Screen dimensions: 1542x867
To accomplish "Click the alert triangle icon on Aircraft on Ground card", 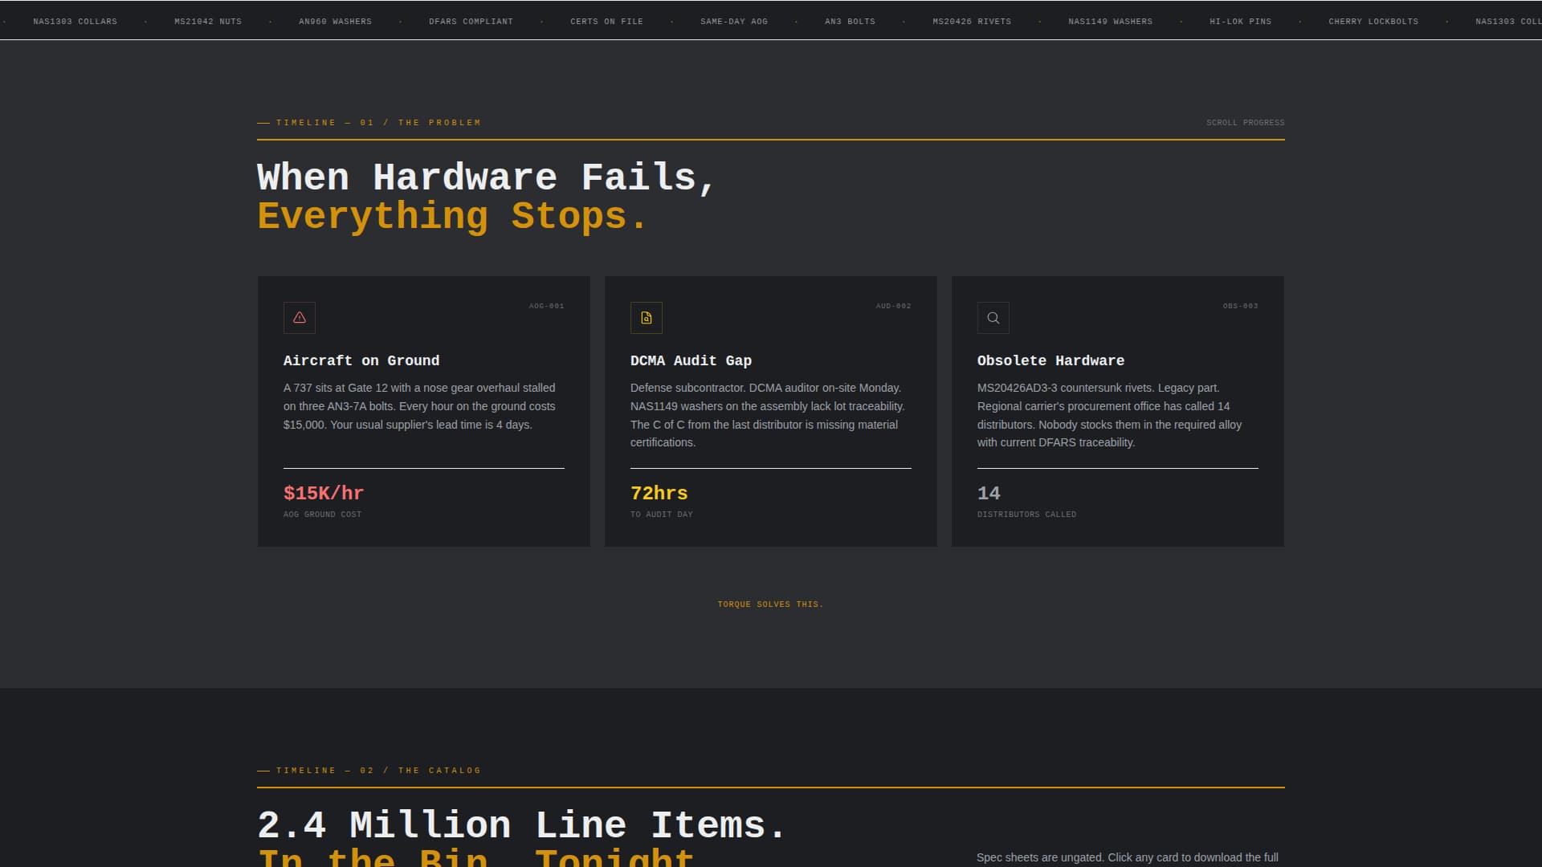I will click(300, 318).
